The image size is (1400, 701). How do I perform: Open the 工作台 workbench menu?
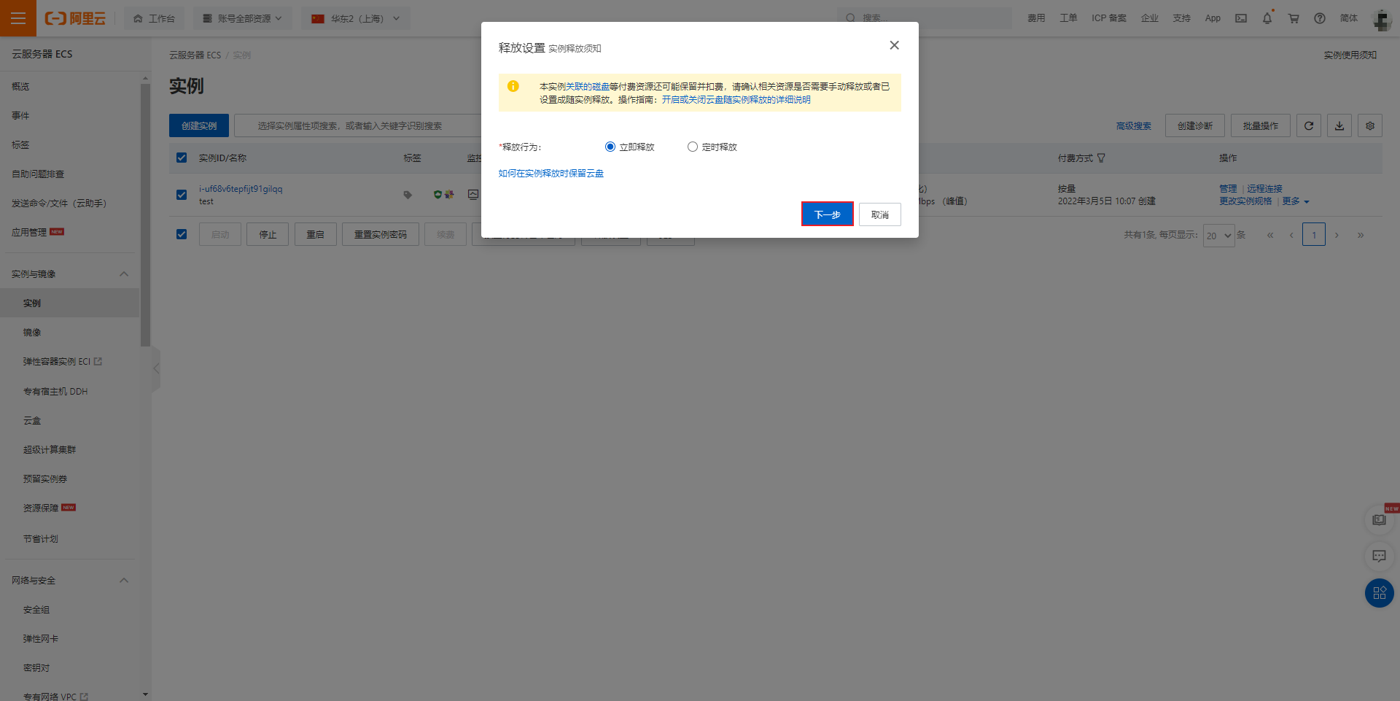[155, 18]
